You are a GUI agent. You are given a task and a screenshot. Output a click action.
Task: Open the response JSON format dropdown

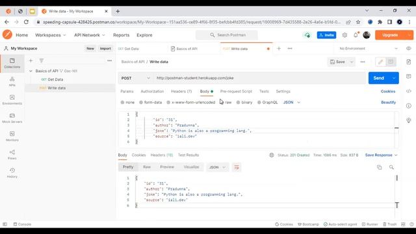[217, 167]
